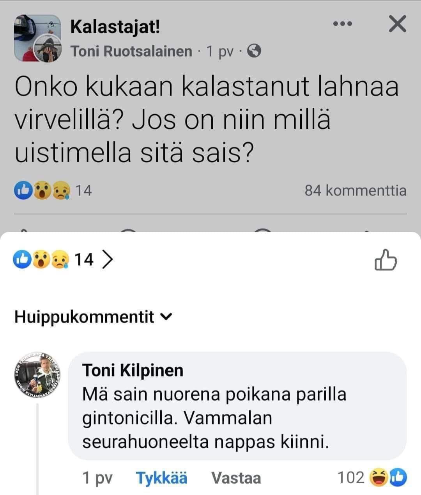Open the reactions list chevron next to 14
Image resolution: width=421 pixels, height=495 pixels.
click(107, 259)
